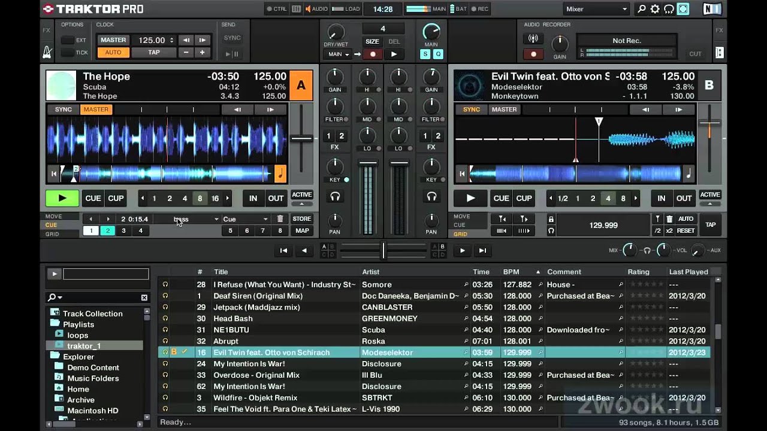Toggle Deck B SYNC button

(472, 110)
